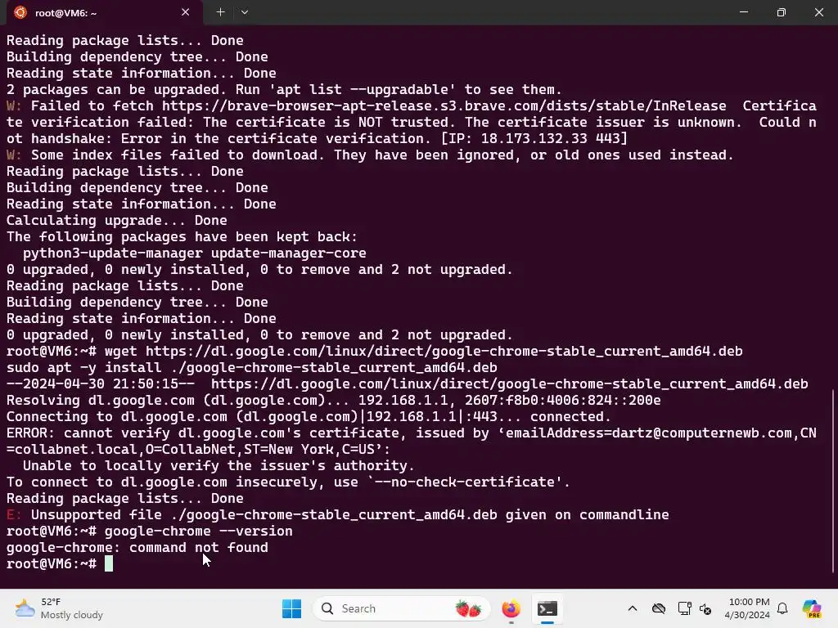Select the root@VM6 terminal tab

pyautogui.click(x=105, y=12)
